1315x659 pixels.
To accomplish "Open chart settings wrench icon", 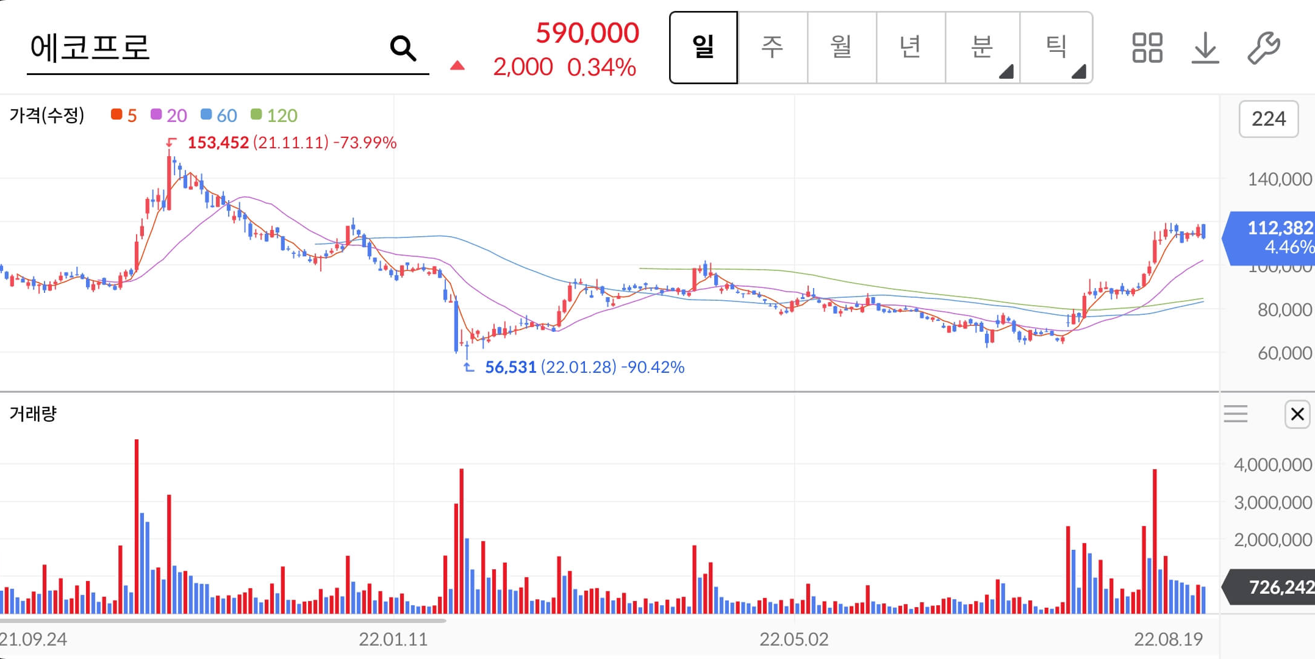I will [1263, 48].
